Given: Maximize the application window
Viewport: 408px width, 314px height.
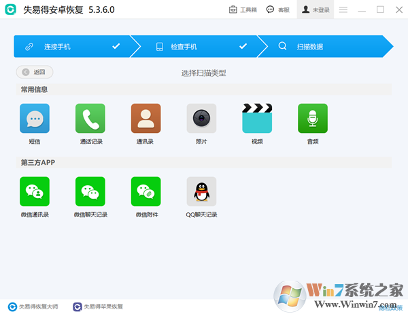Looking at the screenshot, I should pyautogui.click(x=380, y=9).
